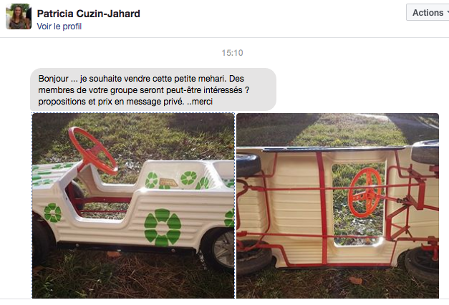
Task: Click the red vertical frame bar in the underside photo
Action: click(323, 208)
